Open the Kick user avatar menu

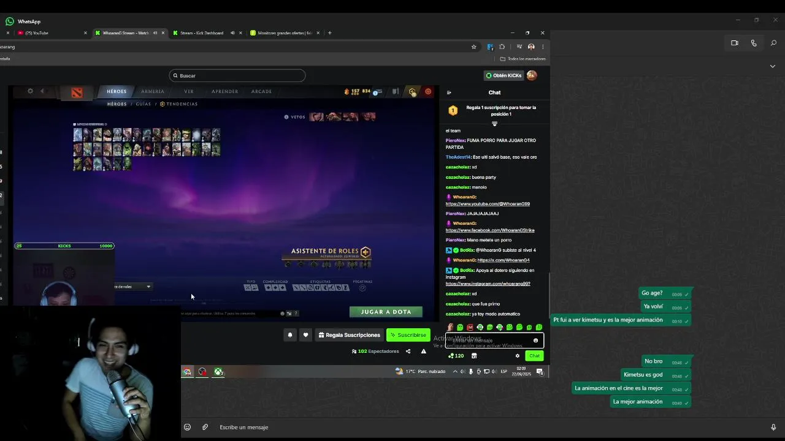pos(532,75)
